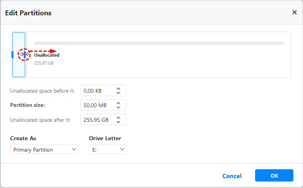Focus the Partition size 50.00 MB field
This screenshot has width=303, height=188.
98,105
